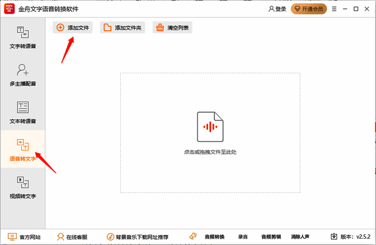Click the folder icon on 添加文件夹
This screenshot has height=245, width=376.
tap(107, 28)
